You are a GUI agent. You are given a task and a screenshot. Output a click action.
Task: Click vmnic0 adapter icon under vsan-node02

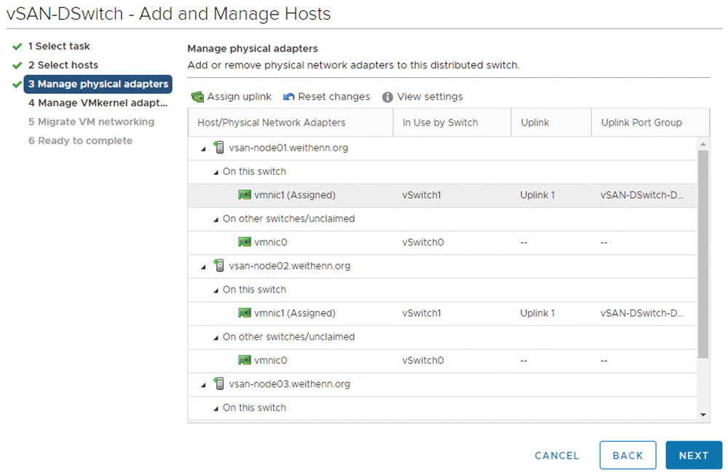point(245,360)
